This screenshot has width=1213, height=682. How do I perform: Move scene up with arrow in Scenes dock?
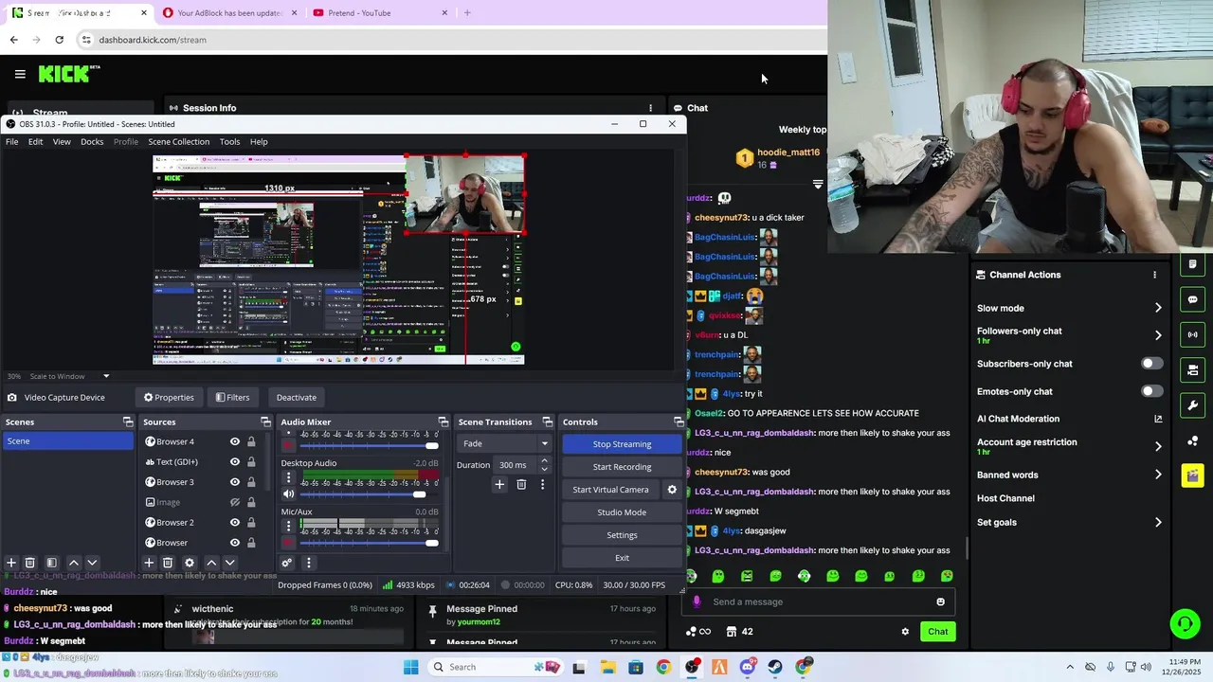74,563
